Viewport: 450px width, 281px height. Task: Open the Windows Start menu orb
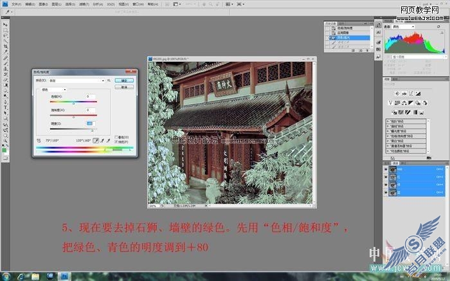click(6, 276)
